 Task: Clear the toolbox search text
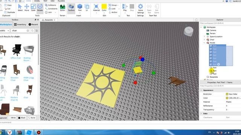tap(28, 31)
